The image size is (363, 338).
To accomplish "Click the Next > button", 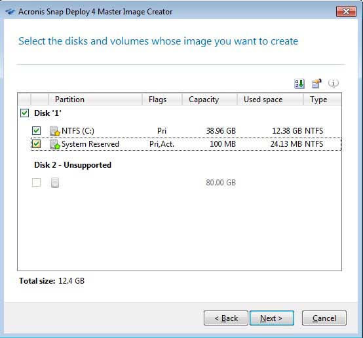I will tap(272, 318).
